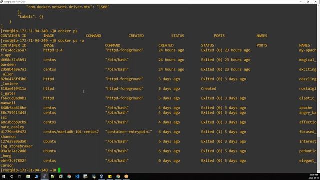This screenshot has height=180, width=320.
Task: Click ubuntu image in 09a3e74c20d8 row
Action: point(50,151)
